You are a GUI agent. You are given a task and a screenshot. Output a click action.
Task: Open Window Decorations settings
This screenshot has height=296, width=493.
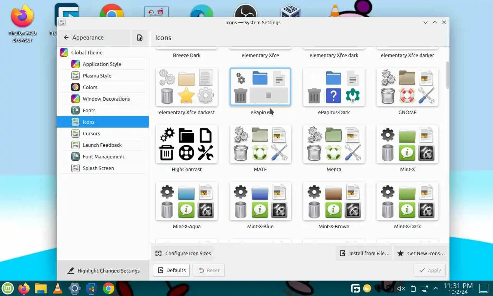click(x=102, y=99)
